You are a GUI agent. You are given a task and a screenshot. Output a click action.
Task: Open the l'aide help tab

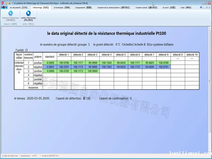186,7
